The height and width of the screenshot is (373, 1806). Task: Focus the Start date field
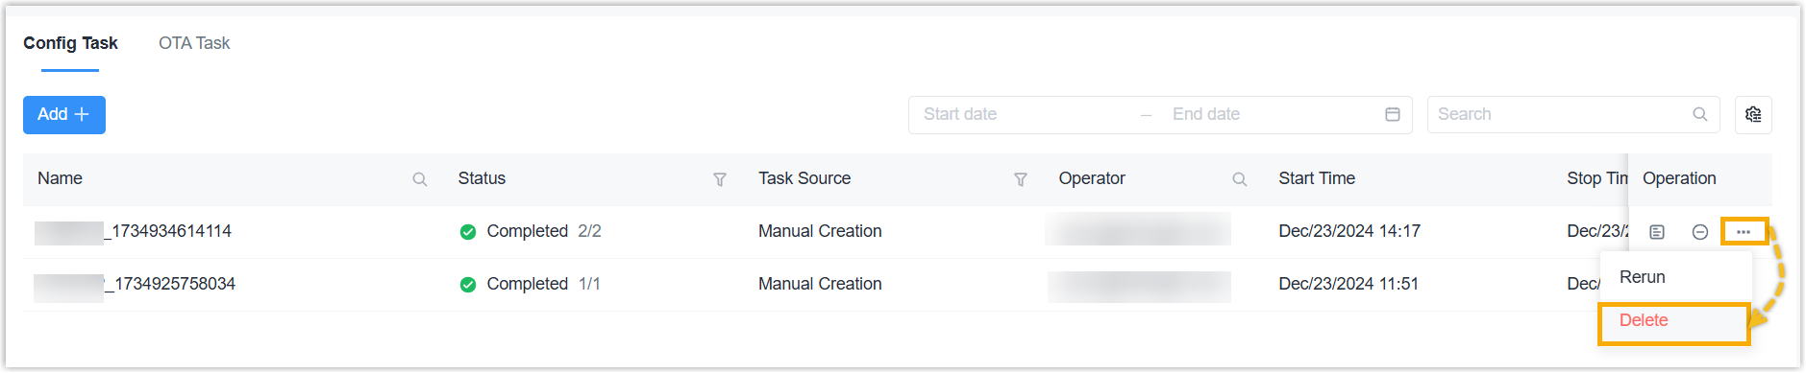[1024, 114]
